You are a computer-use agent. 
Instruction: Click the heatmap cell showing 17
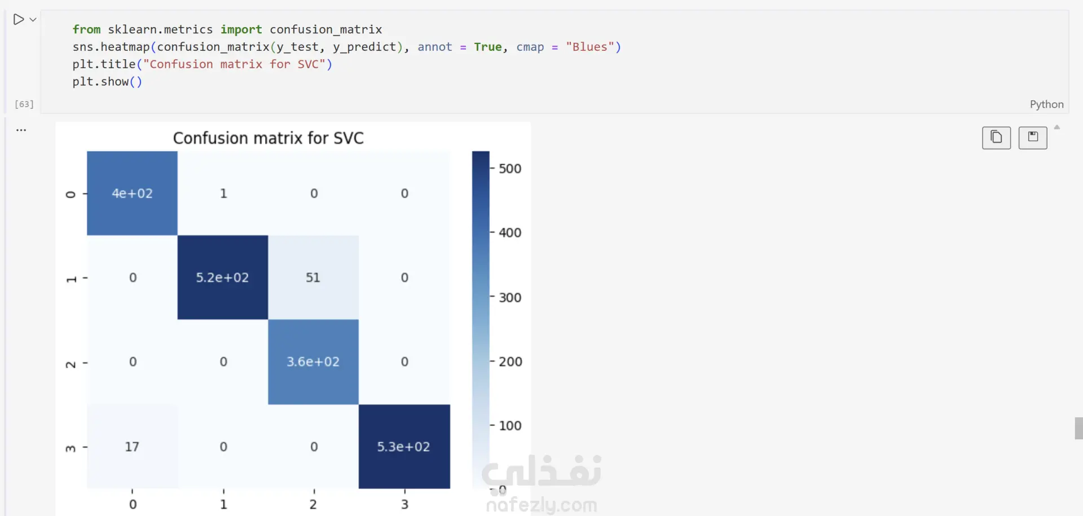coord(132,447)
